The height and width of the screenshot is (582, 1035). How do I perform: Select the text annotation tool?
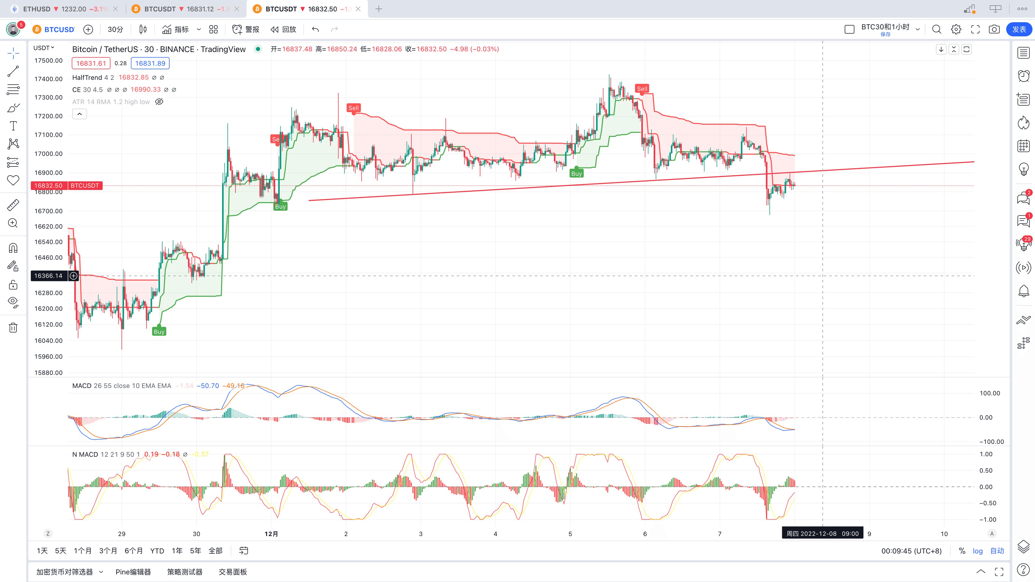pyautogui.click(x=13, y=126)
